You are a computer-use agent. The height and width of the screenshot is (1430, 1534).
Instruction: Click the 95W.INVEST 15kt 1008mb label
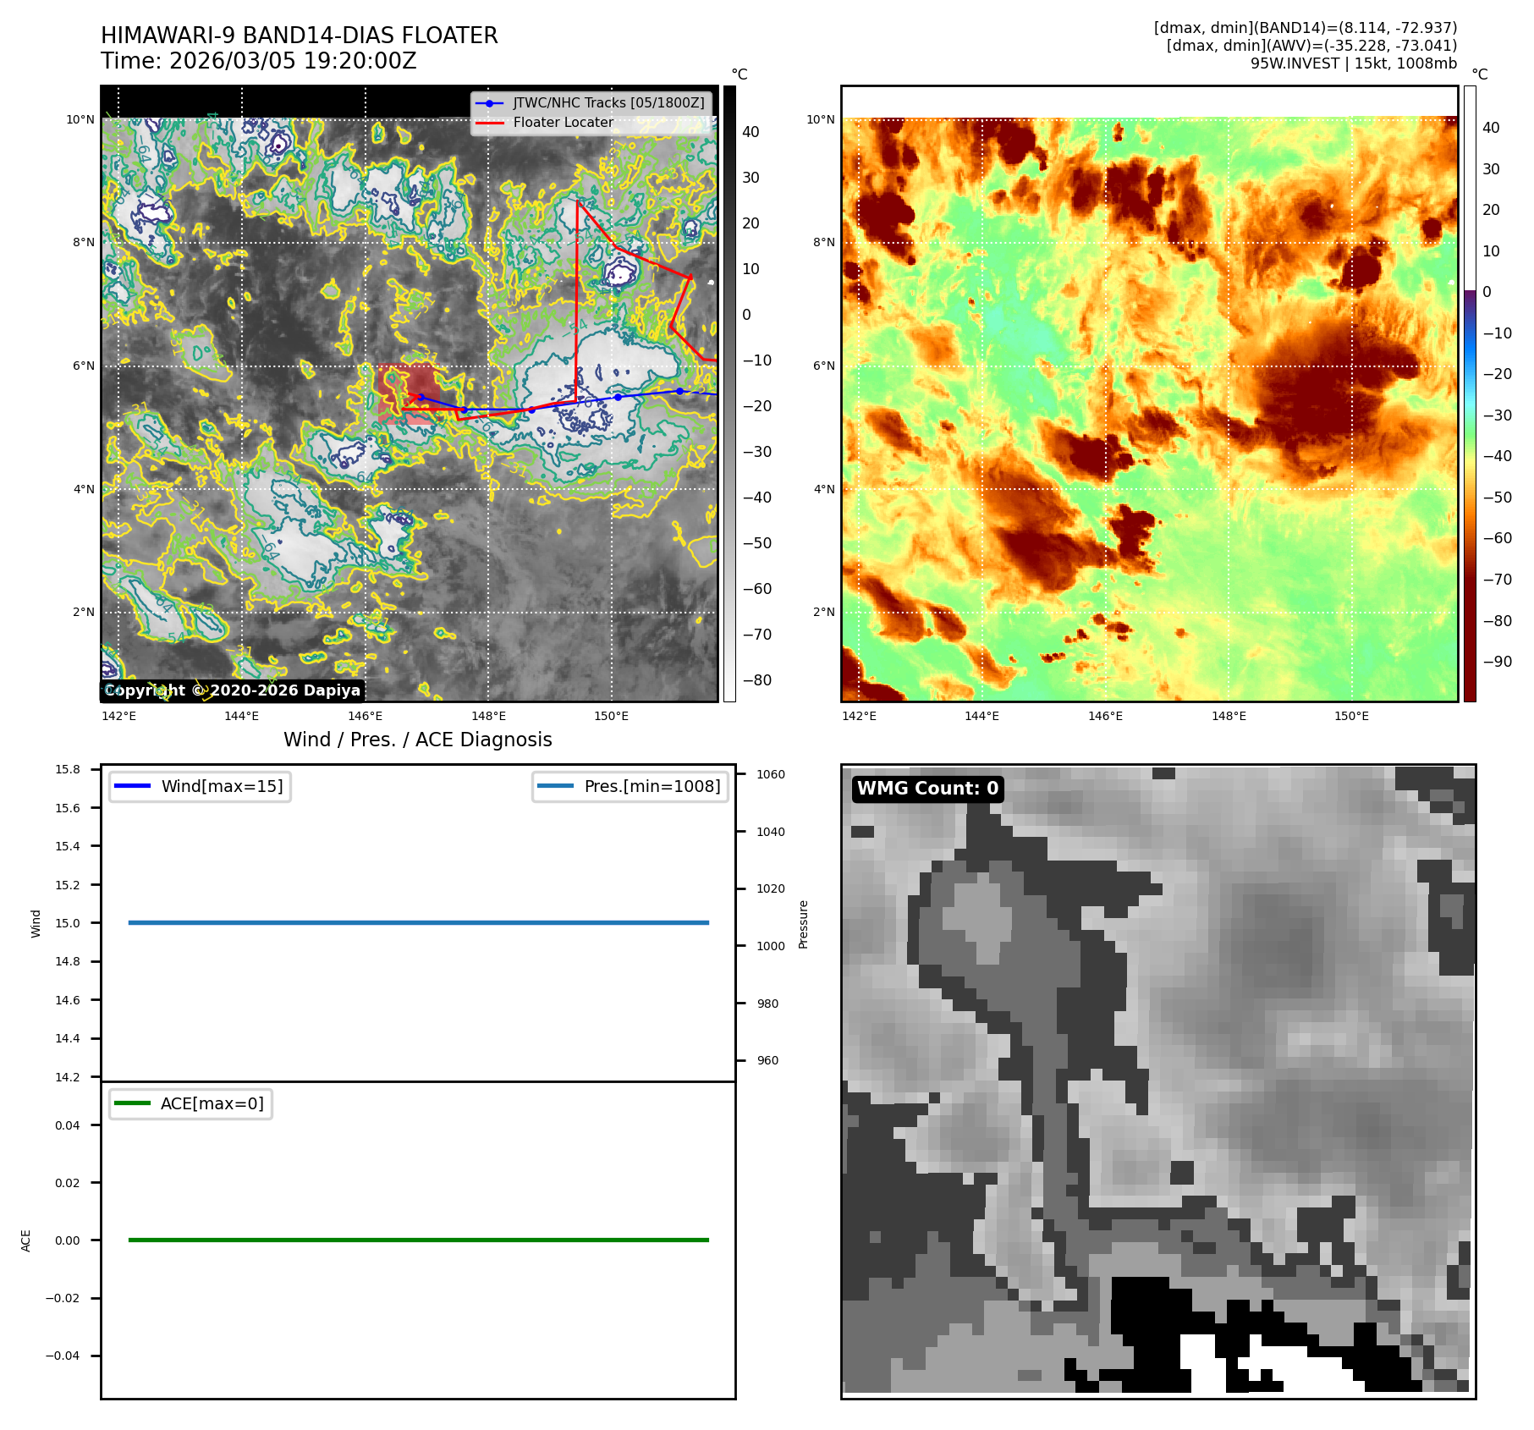tap(1353, 63)
